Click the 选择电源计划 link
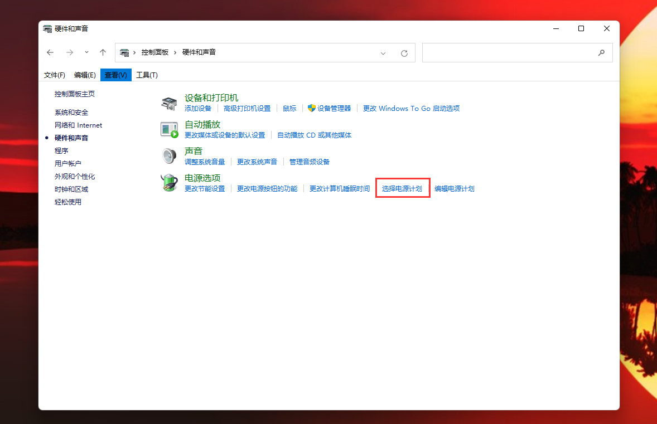 point(402,188)
